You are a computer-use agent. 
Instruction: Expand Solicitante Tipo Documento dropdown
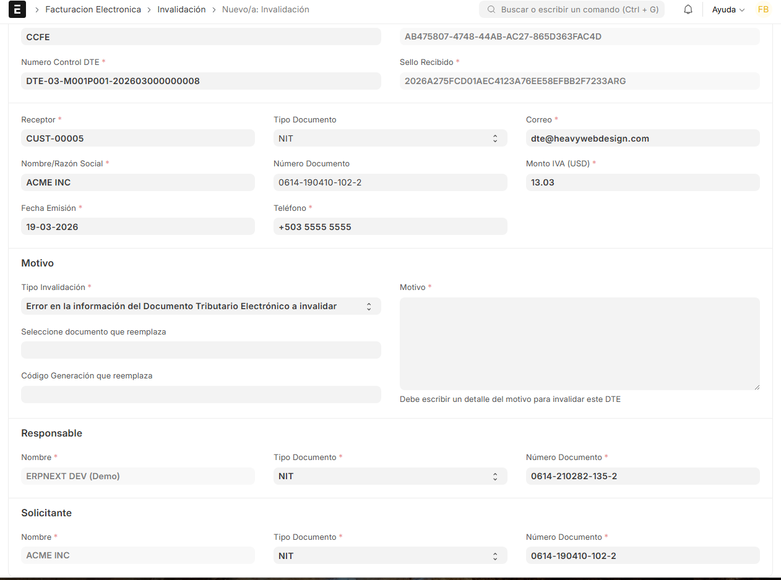[x=390, y=556]
